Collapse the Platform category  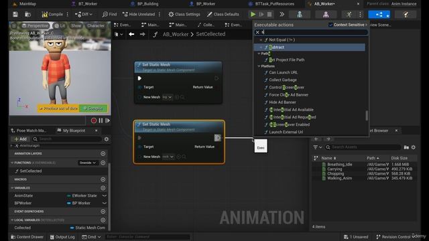[259, 66]
